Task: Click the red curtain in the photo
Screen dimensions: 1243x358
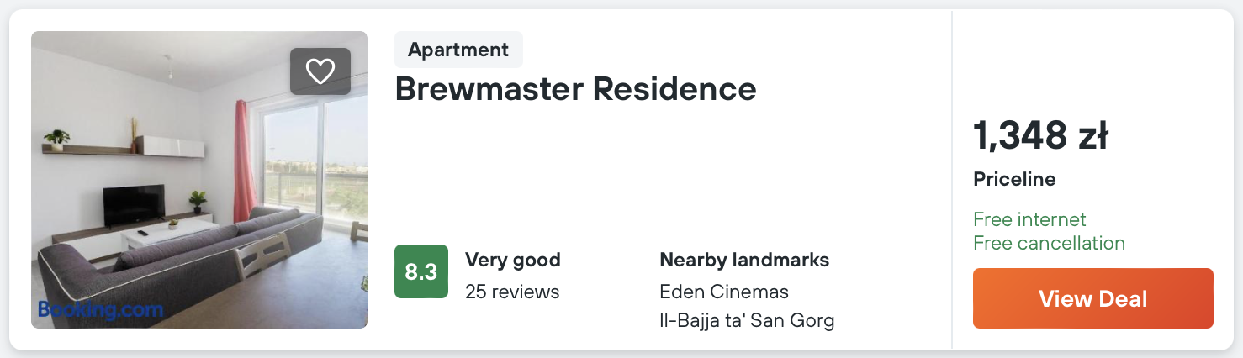Action: 244,160
